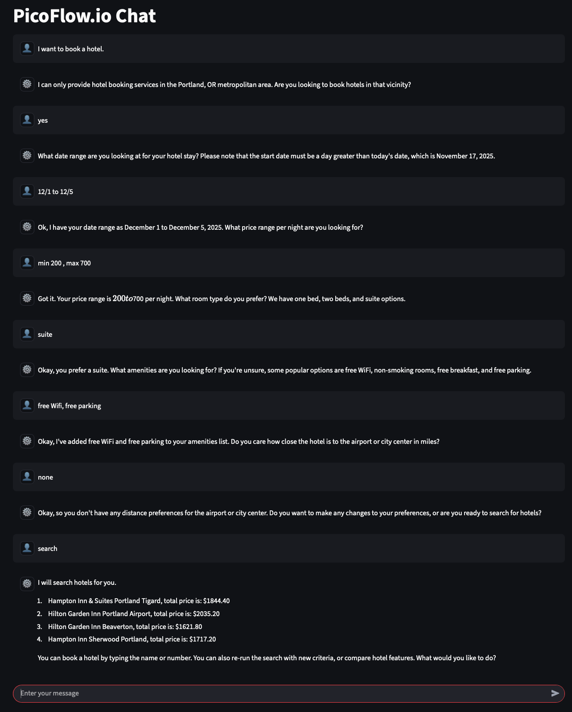Select the Hilton Garden Inn Portland Airport result
Image resolution: width=572 pixels, height=712 pixels.
[x=133, y=614]
